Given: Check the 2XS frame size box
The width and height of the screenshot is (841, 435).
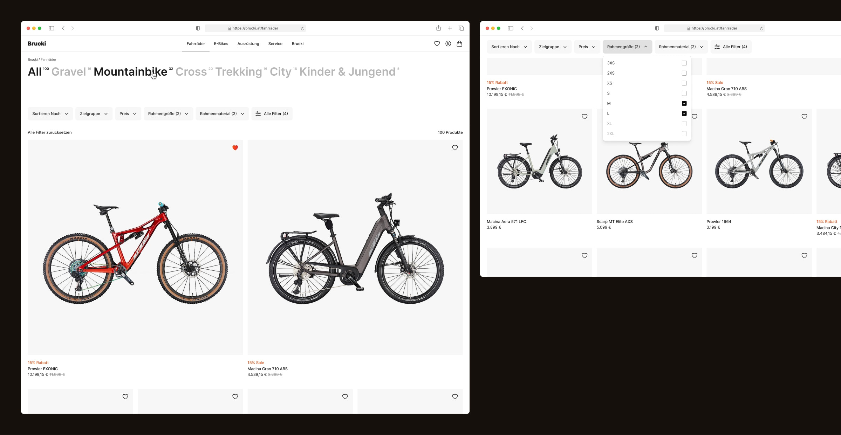Looking at the screenshot, I should pyautogui.click(x=684, y=73).
